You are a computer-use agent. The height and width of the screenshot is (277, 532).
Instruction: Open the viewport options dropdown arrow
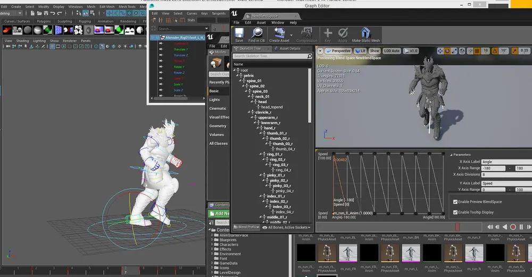[320, 51]
